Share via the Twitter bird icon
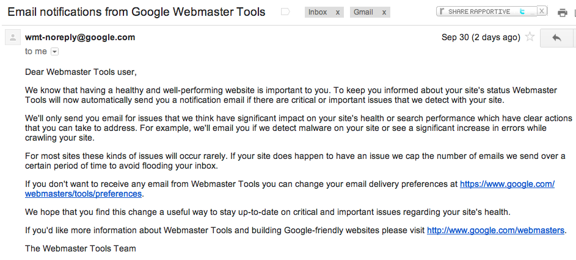Viewport: 576px width, 260px height. coord(522,12)
